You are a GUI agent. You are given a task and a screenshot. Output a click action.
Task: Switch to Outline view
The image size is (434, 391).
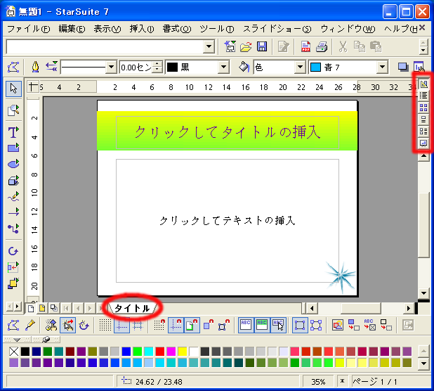click(423, 96)
